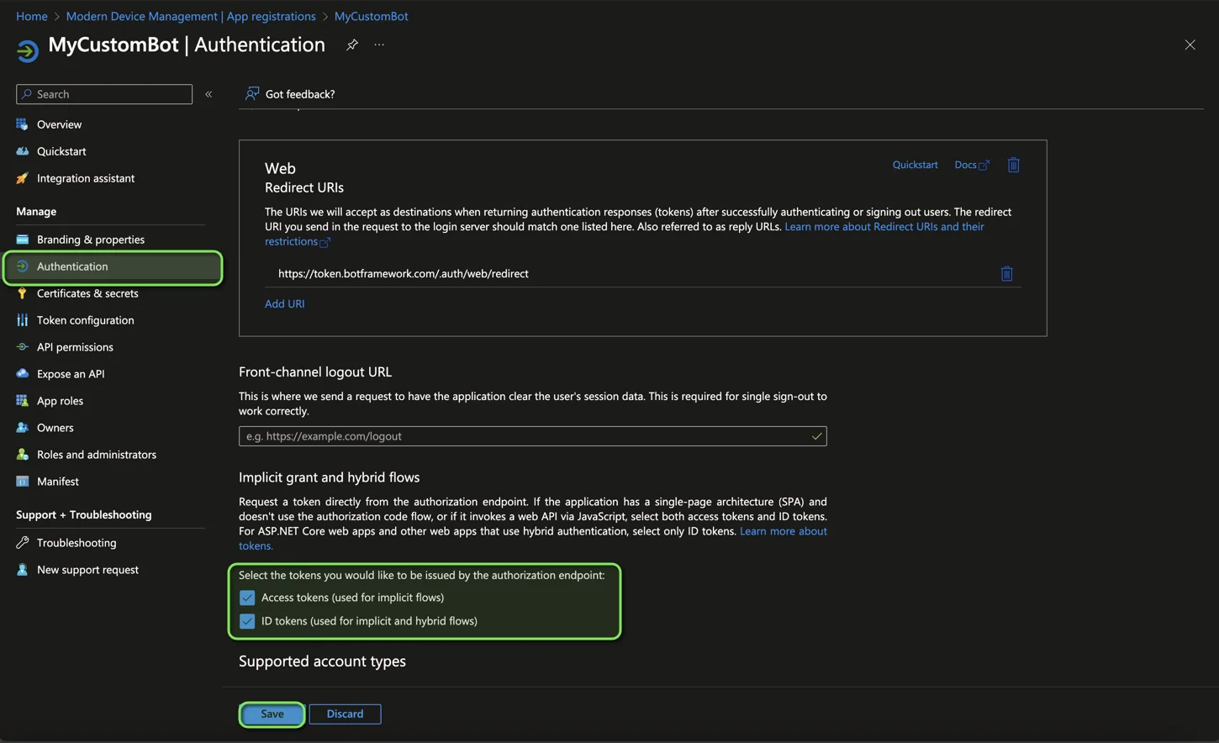Focus the sidebar Search box
Image resolution: width=1219 pixels, height=743 pixels.
[104, 94]
